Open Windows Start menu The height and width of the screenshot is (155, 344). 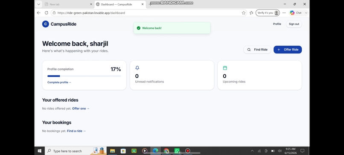pyautogui.click(x=40, y=151)
